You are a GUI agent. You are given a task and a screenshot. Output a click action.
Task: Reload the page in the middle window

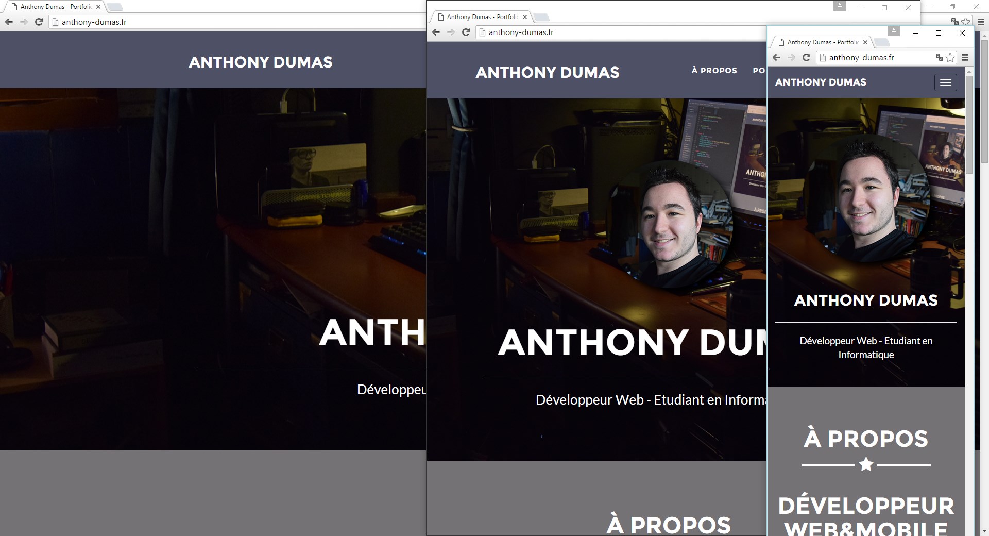(x=466, y=32)
